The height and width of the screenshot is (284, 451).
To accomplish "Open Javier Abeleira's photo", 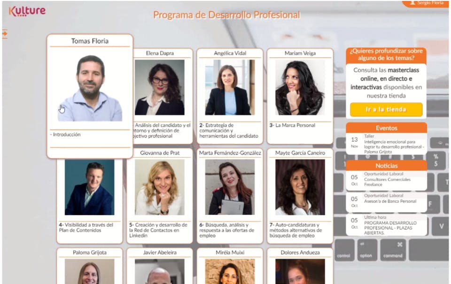I will [160, 271].
